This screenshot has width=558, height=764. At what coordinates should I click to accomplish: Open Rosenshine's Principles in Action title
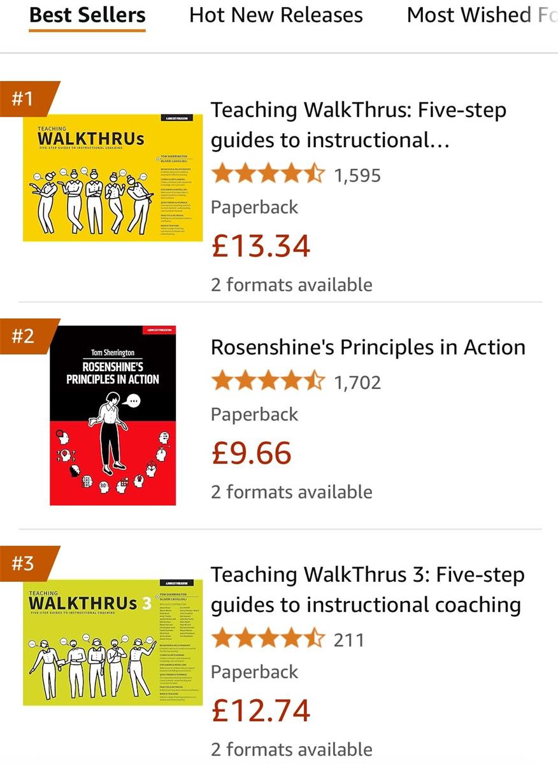tap(368, 346)
